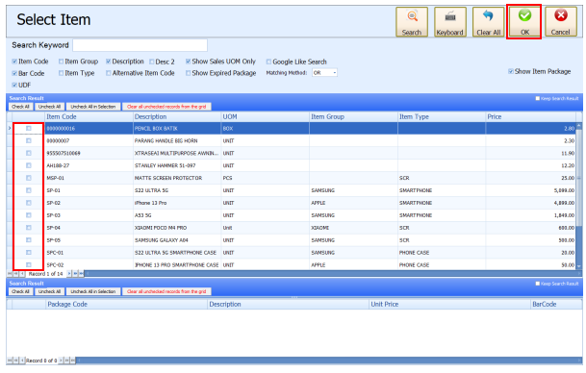Select the SPC-02 item code cell
This screenshot has height=373, width=586.
pos(89,265)
